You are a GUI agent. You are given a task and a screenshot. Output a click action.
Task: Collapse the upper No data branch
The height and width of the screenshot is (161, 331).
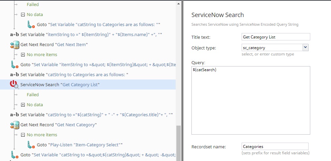click(x=23, y=15)
